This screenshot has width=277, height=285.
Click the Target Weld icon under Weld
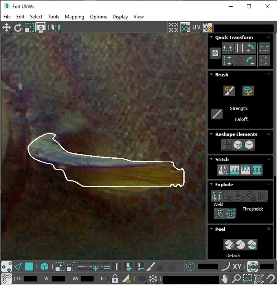point(219,213)
